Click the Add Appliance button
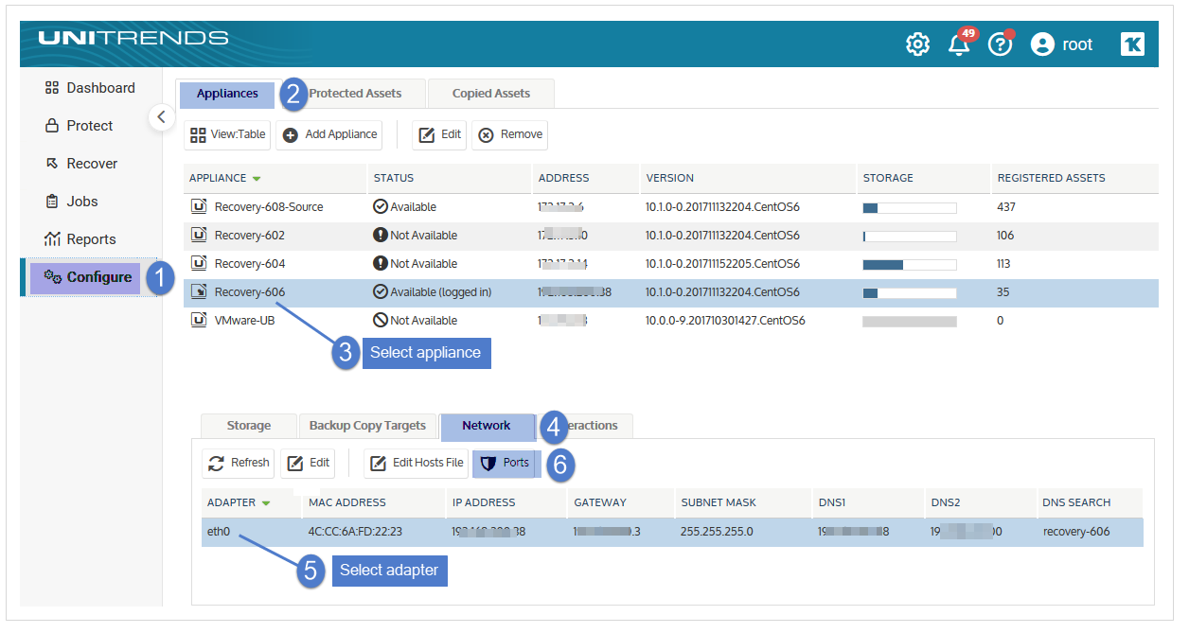This screenshot has width=1189, height=633. 328,134
